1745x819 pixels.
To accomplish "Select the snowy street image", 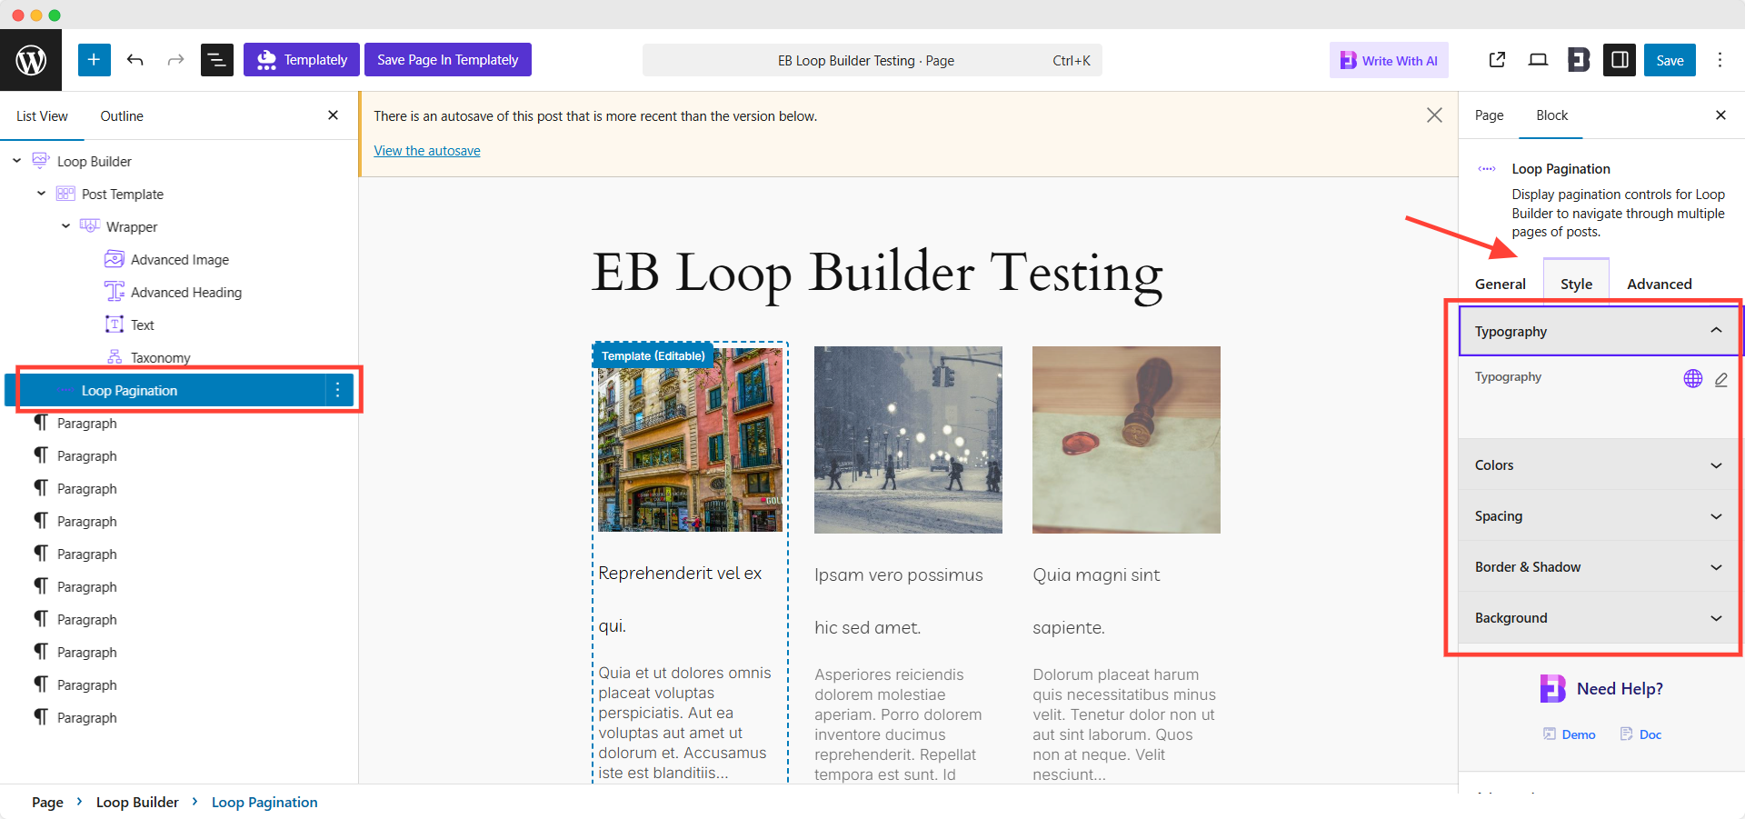I will pos(908,440).
